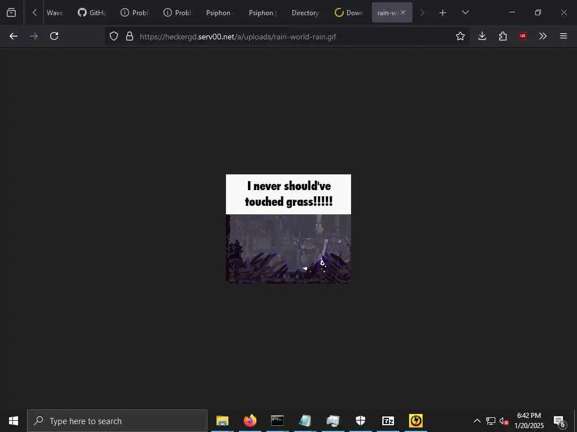This screenshot has height=432, width=577.
Task: Switch to the loading Down tab
Action: pyautogui.click(x=348, y=13)
